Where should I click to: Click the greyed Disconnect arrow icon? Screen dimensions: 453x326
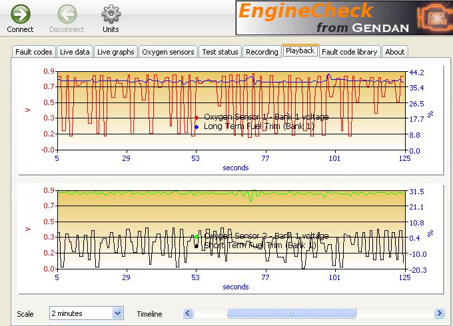67,13
